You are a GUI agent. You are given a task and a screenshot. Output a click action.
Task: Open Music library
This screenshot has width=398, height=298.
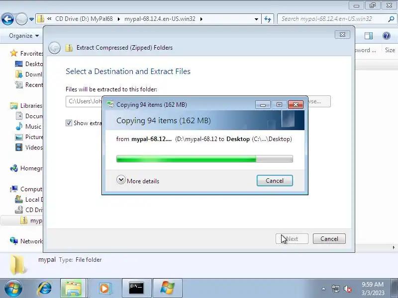[x=28, y=127]
